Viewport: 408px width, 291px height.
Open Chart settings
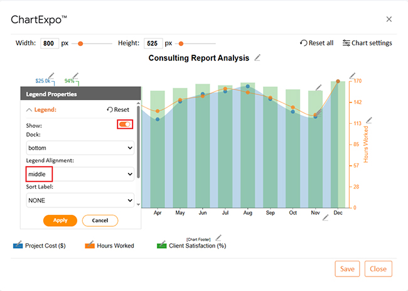[x=367, y=43]
